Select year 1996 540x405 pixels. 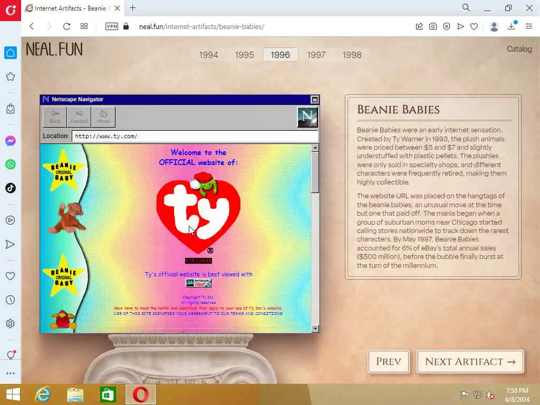tap(281, 55)
